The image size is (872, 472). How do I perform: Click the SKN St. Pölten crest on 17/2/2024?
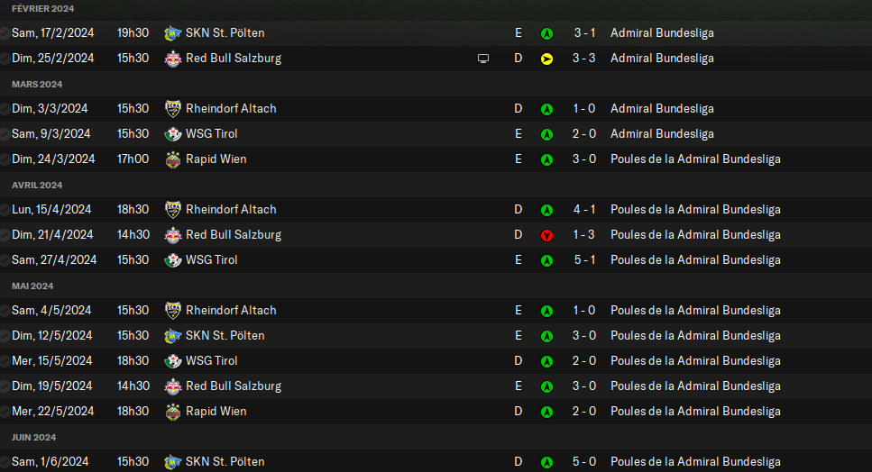pos(173,33)
